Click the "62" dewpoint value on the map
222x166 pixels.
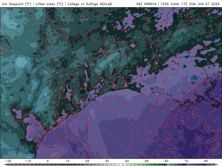[x=18, y=26]
